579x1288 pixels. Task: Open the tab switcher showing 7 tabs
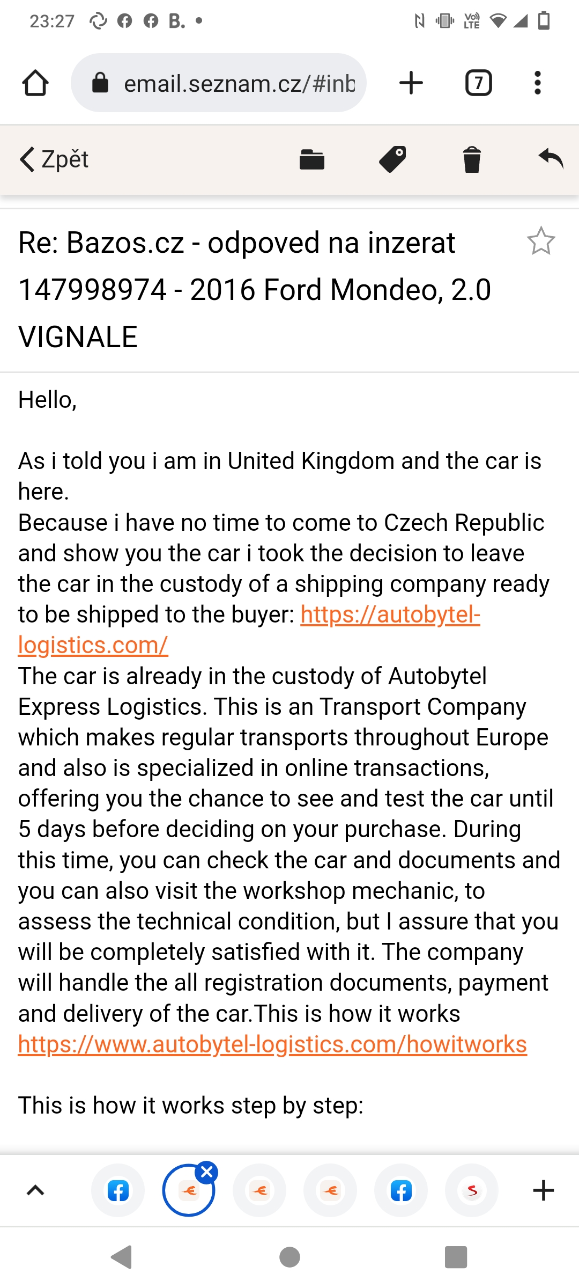478,83
